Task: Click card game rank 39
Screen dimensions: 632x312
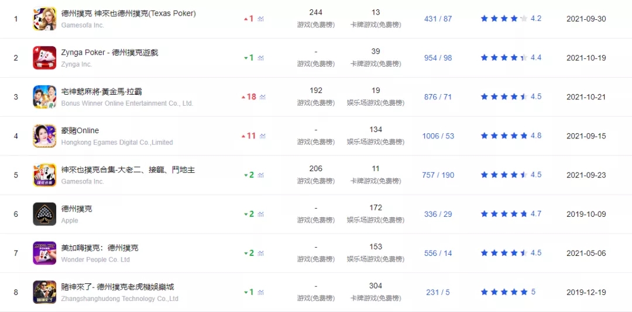Action: (376, 51)
